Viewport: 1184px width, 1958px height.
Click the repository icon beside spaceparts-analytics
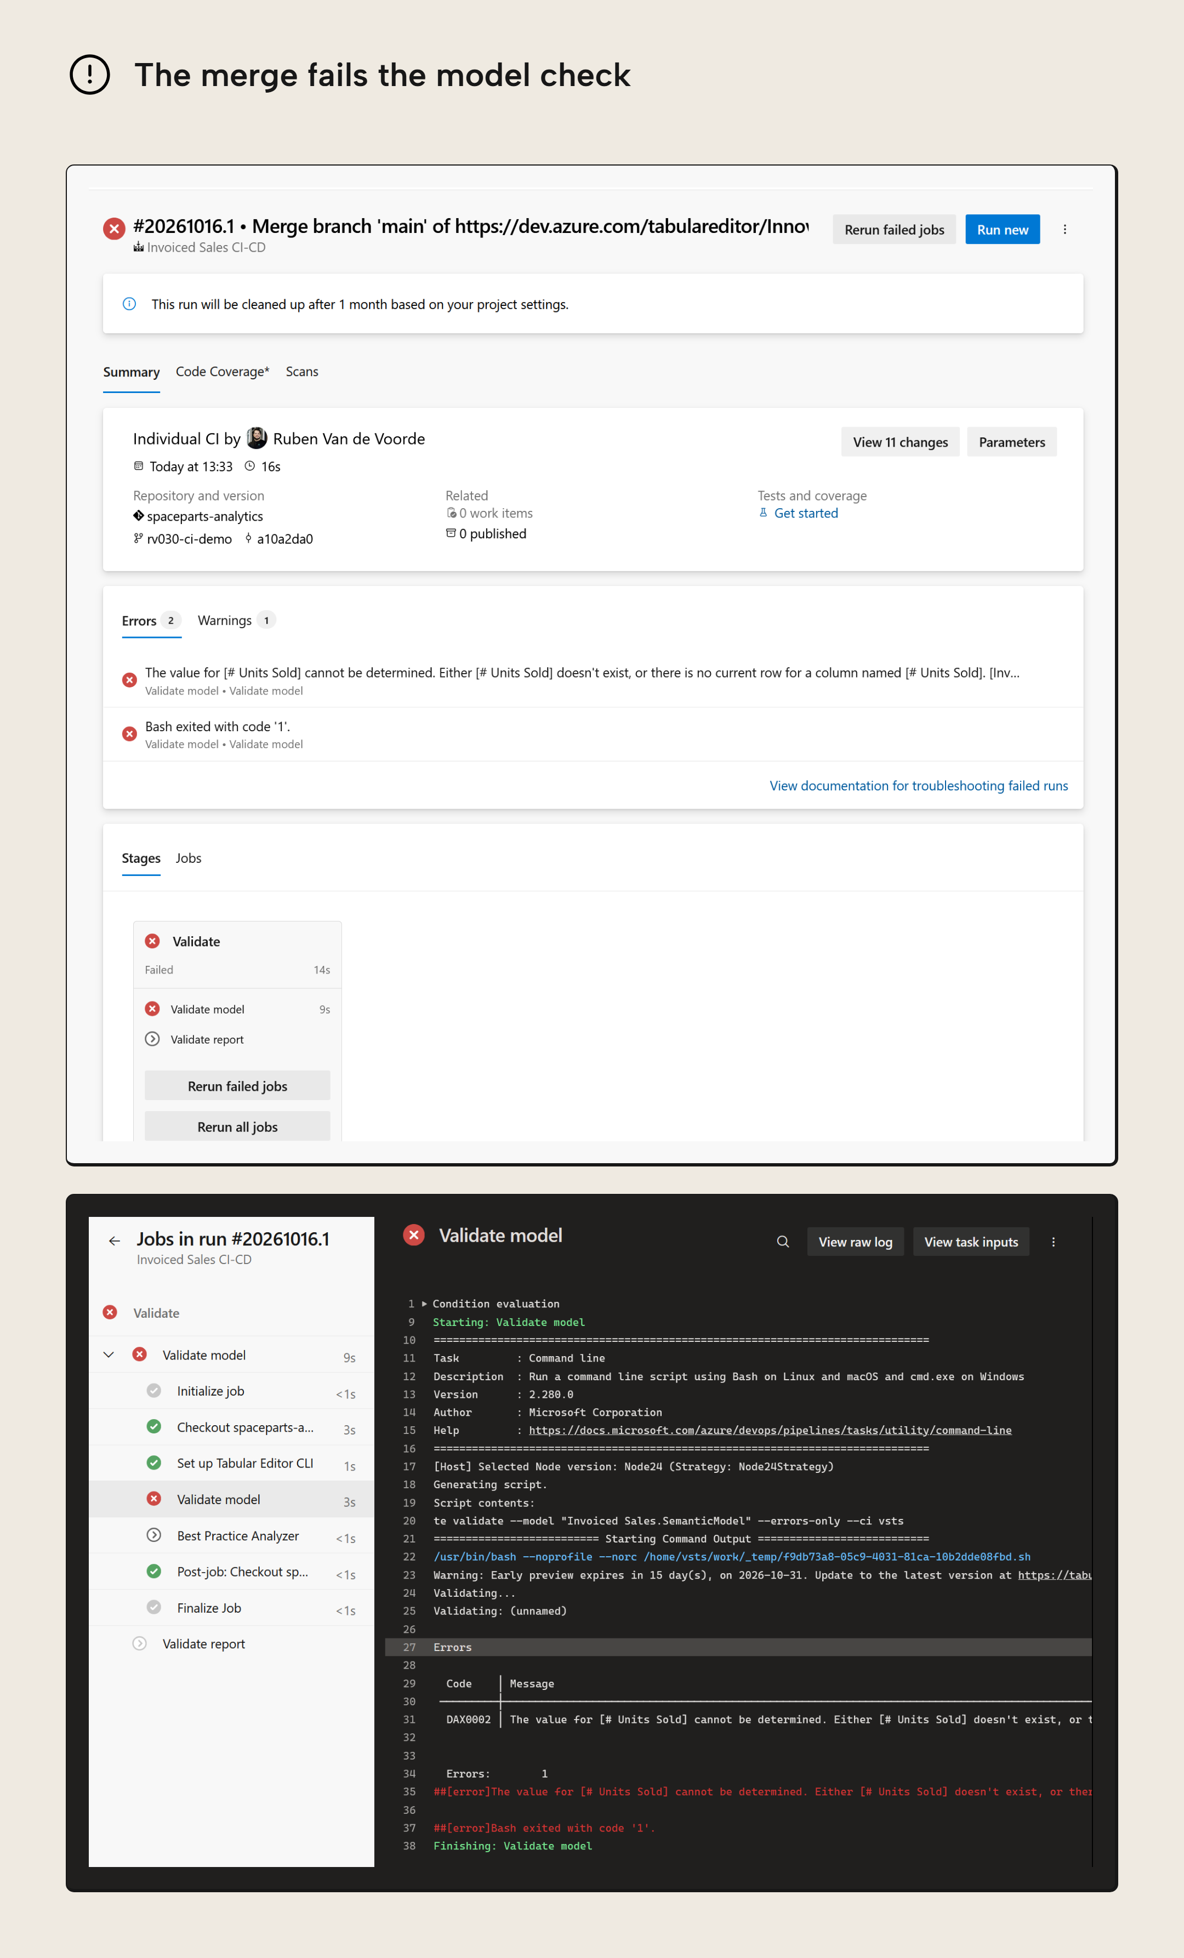(x=138, y=516)
